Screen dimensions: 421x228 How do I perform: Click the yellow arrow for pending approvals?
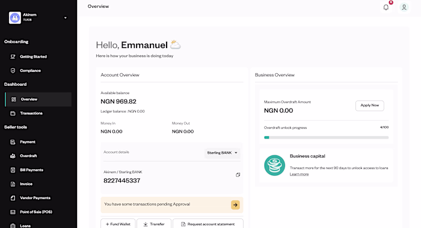(x=235, y=205)
